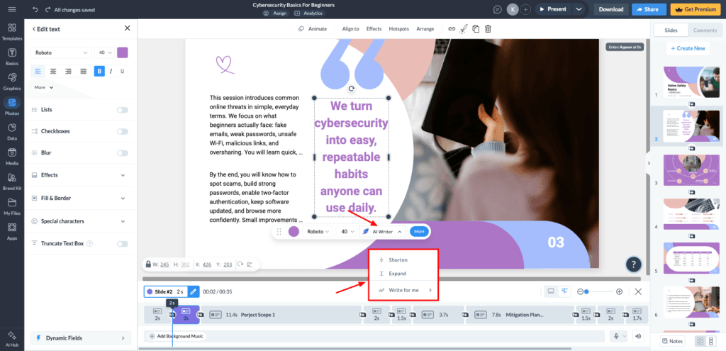
Task: Open the comments bubble icon in header
Action: point(498,9)
